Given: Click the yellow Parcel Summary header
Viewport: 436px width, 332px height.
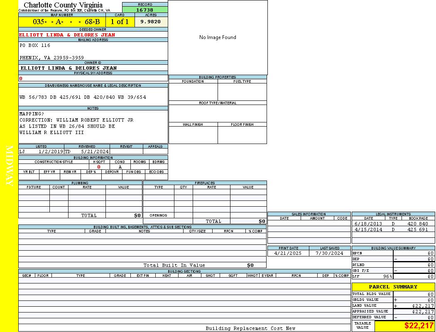Looking at the screenshot, I should pyautogui.click(x=393, y=287).
